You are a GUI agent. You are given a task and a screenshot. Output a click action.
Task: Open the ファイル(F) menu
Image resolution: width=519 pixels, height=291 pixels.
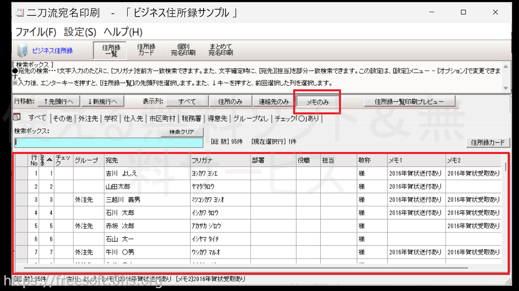36,32
